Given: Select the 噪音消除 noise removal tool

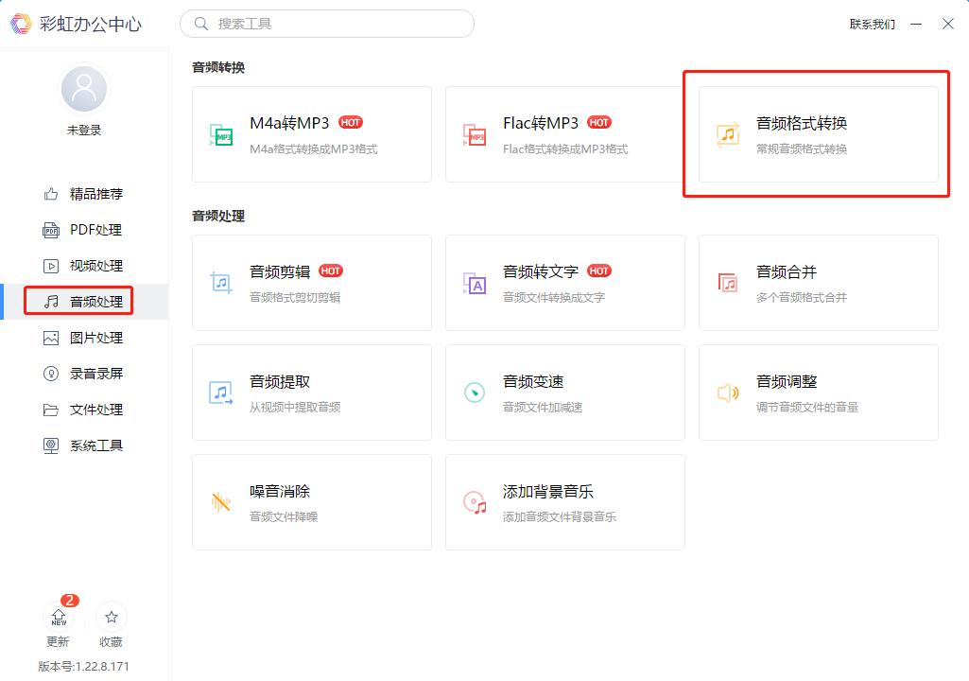Looking at the screenshot, I should click(x=312, y=502).
